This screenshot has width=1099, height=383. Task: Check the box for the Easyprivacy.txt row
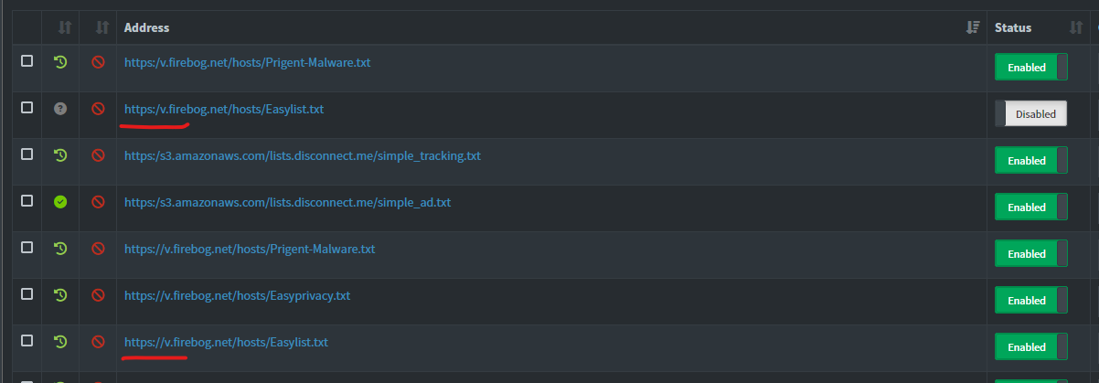point(27,294)
